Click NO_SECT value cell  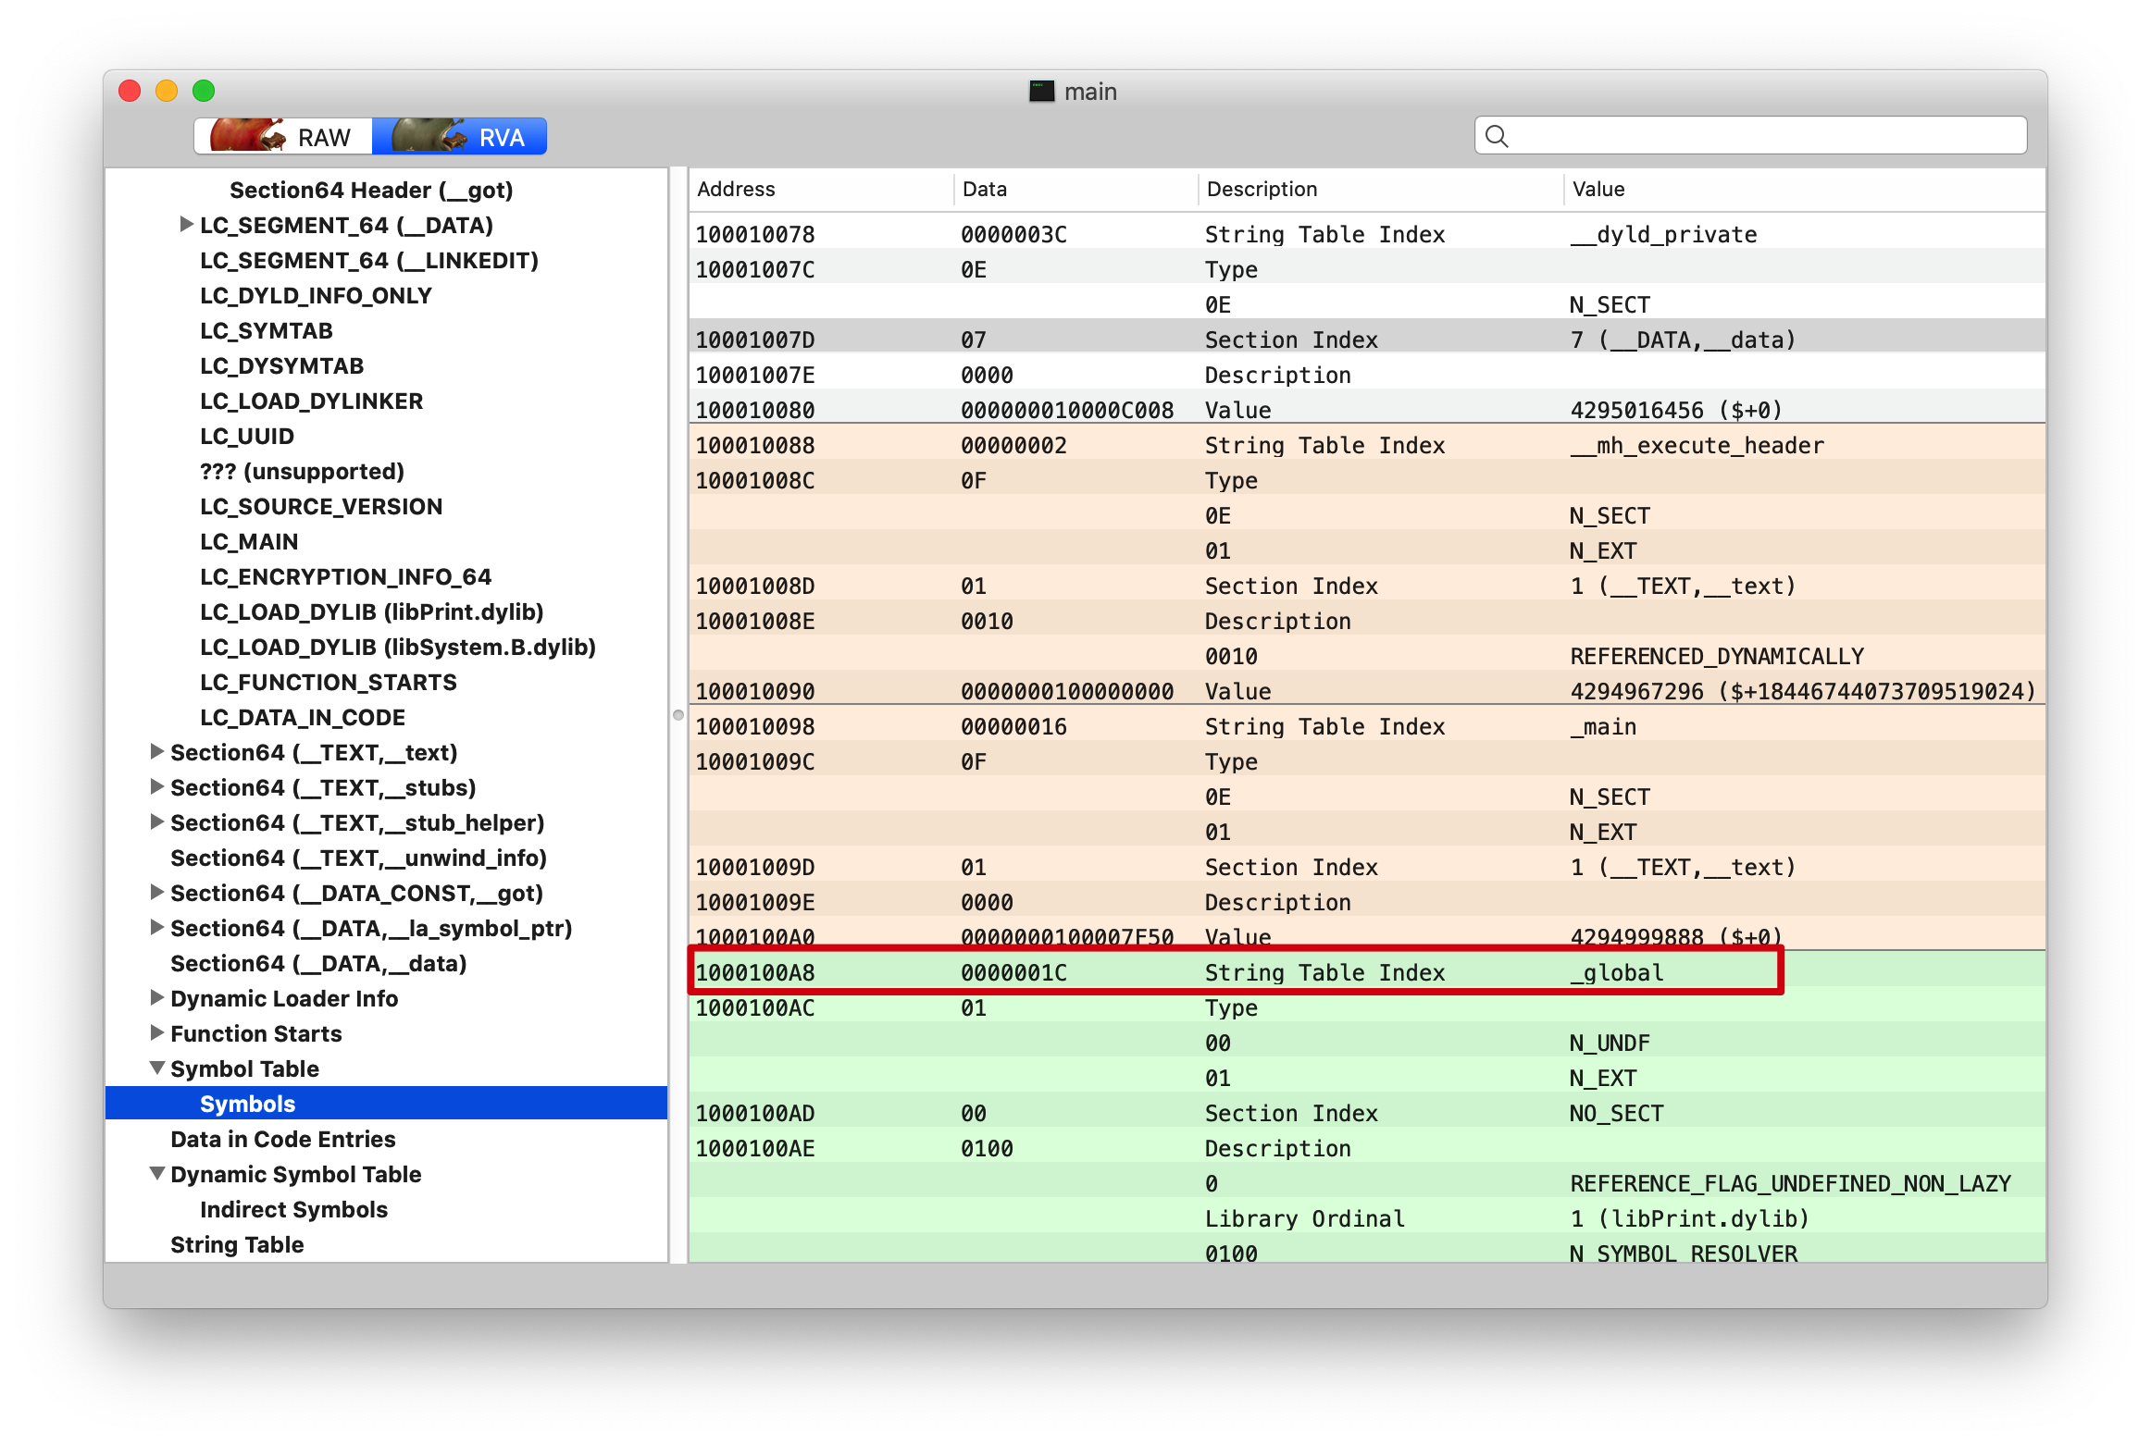[x=1616, y=1113]
